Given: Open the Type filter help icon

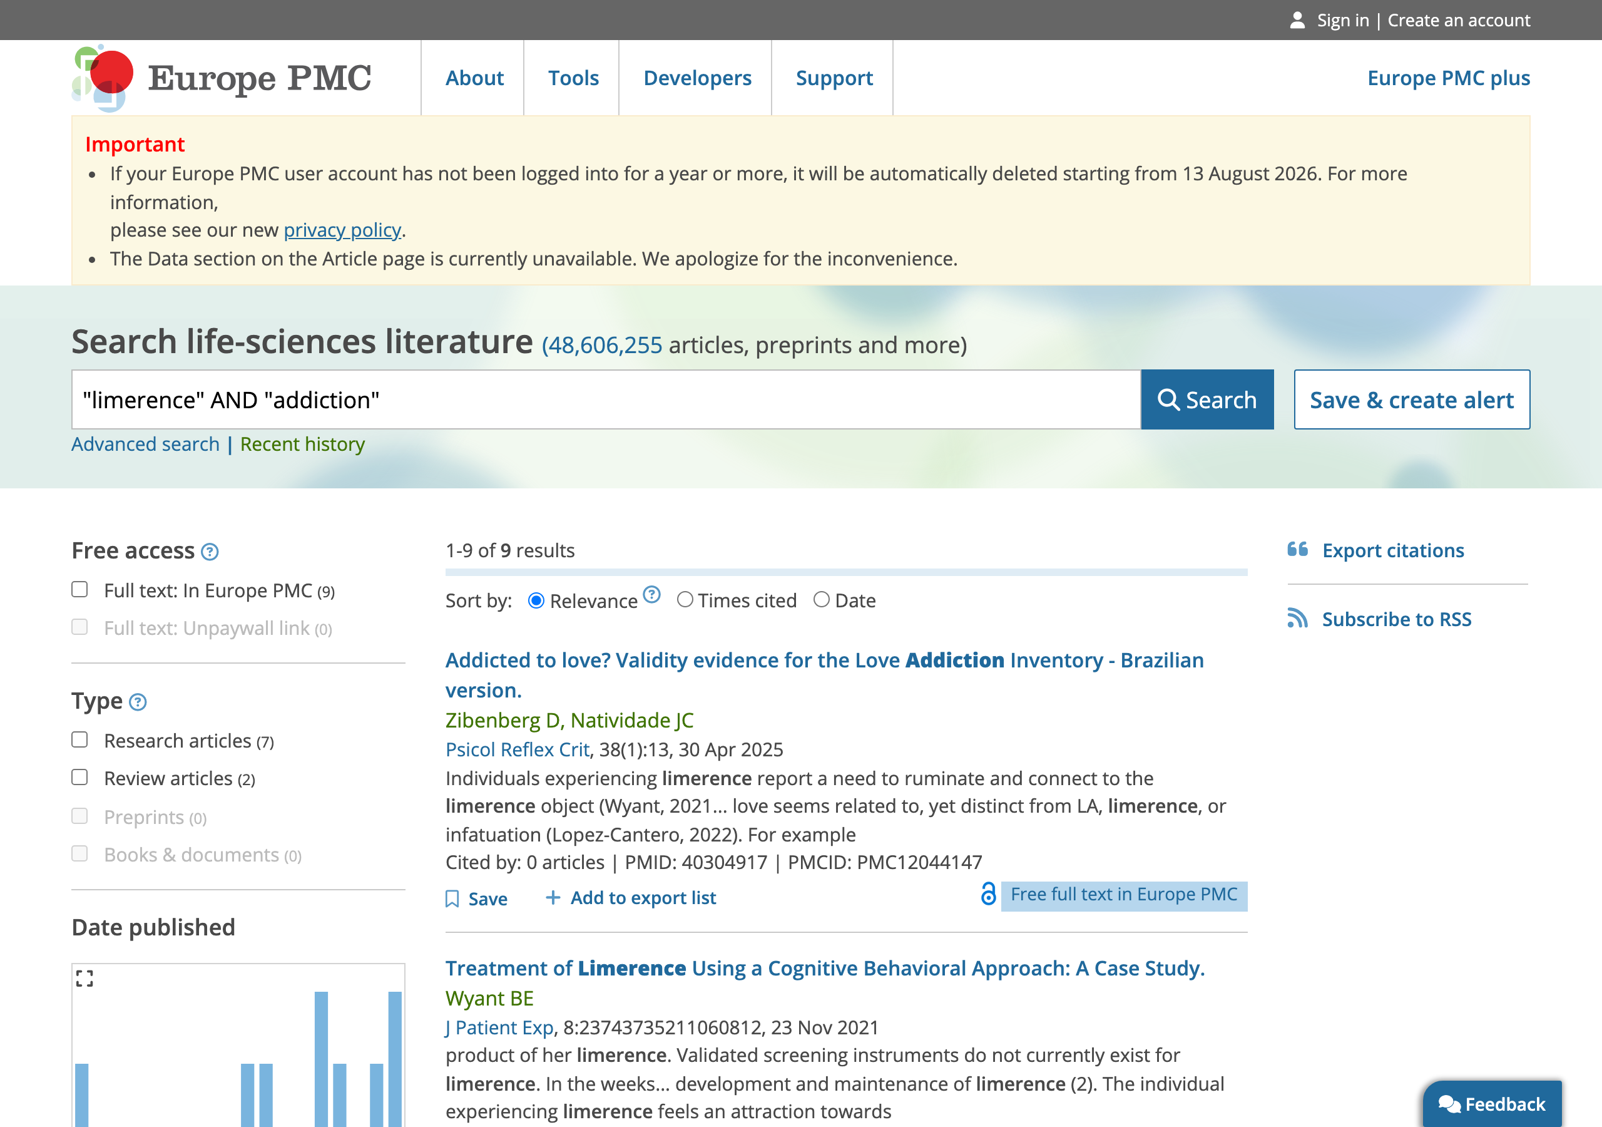Looking at the screenshot, I should point(138,702).
